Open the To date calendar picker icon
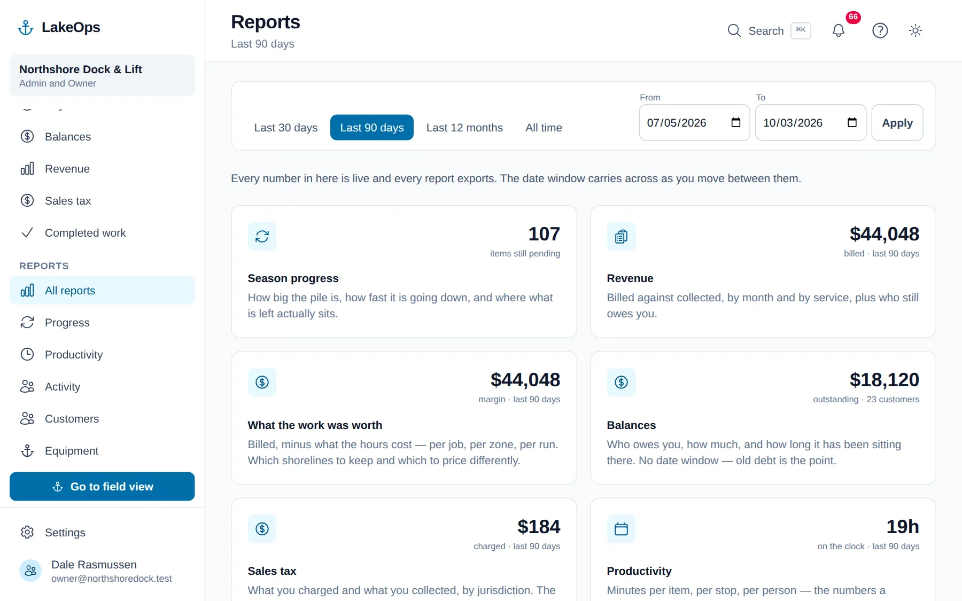 click(852, 122)
